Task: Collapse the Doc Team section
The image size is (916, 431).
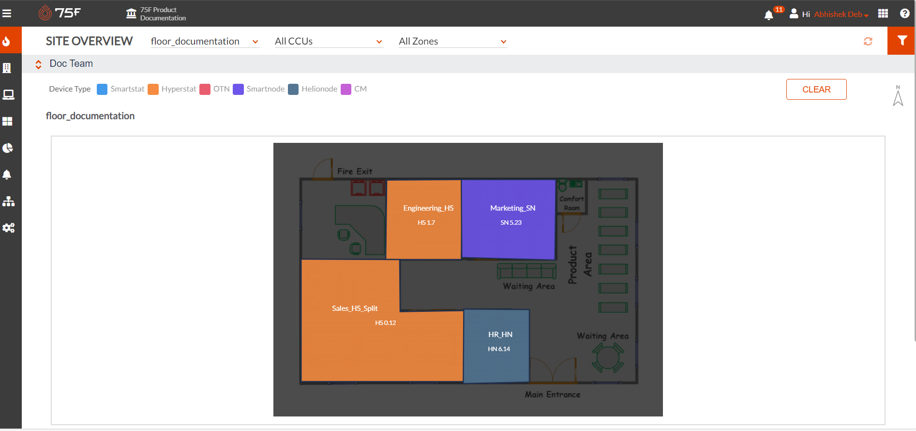Action: tap(38, 64)
